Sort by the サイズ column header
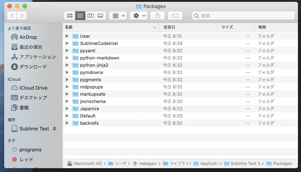Image resolution: width=301 pixels, height=172 pixels. 236,27
